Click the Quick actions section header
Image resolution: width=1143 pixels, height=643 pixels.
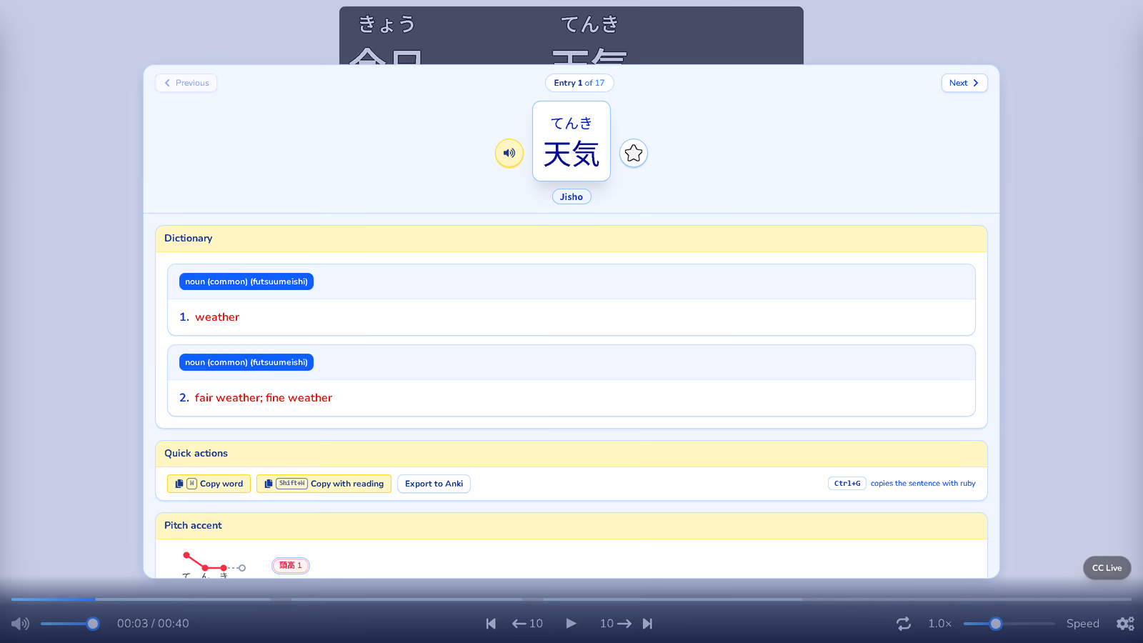point(571,454)
